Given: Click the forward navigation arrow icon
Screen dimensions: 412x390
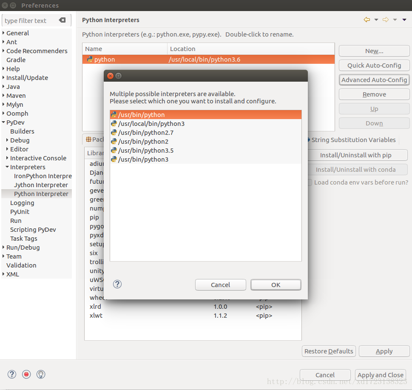Looking at the screenshot, I should pyautogui.click(x=386, y=20).
